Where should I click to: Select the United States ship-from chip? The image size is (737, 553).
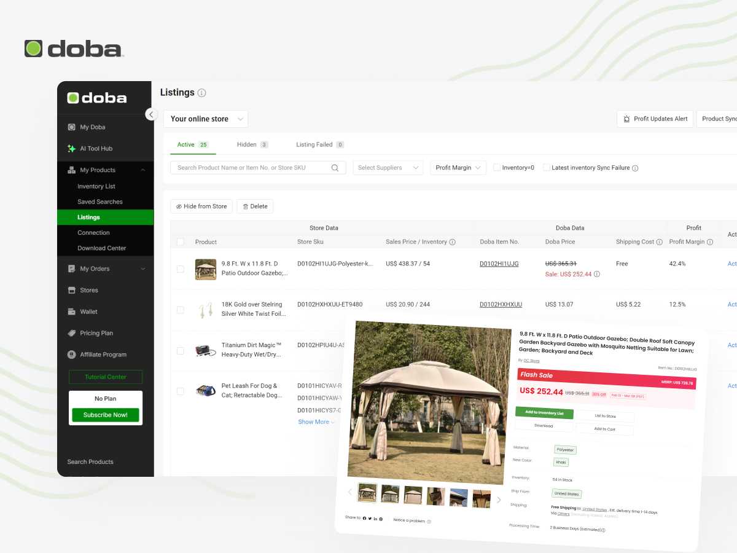[x=567, y=493]
